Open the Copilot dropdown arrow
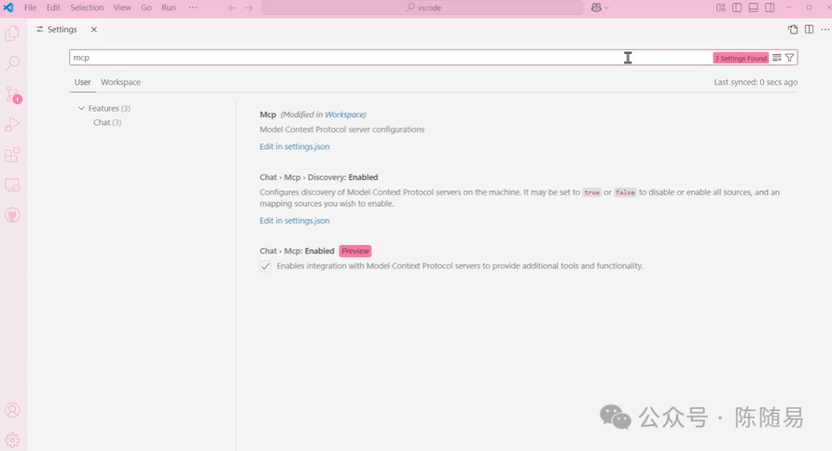Screen dimensions: 832x451 pyautogui.click(x=606, y=8)
